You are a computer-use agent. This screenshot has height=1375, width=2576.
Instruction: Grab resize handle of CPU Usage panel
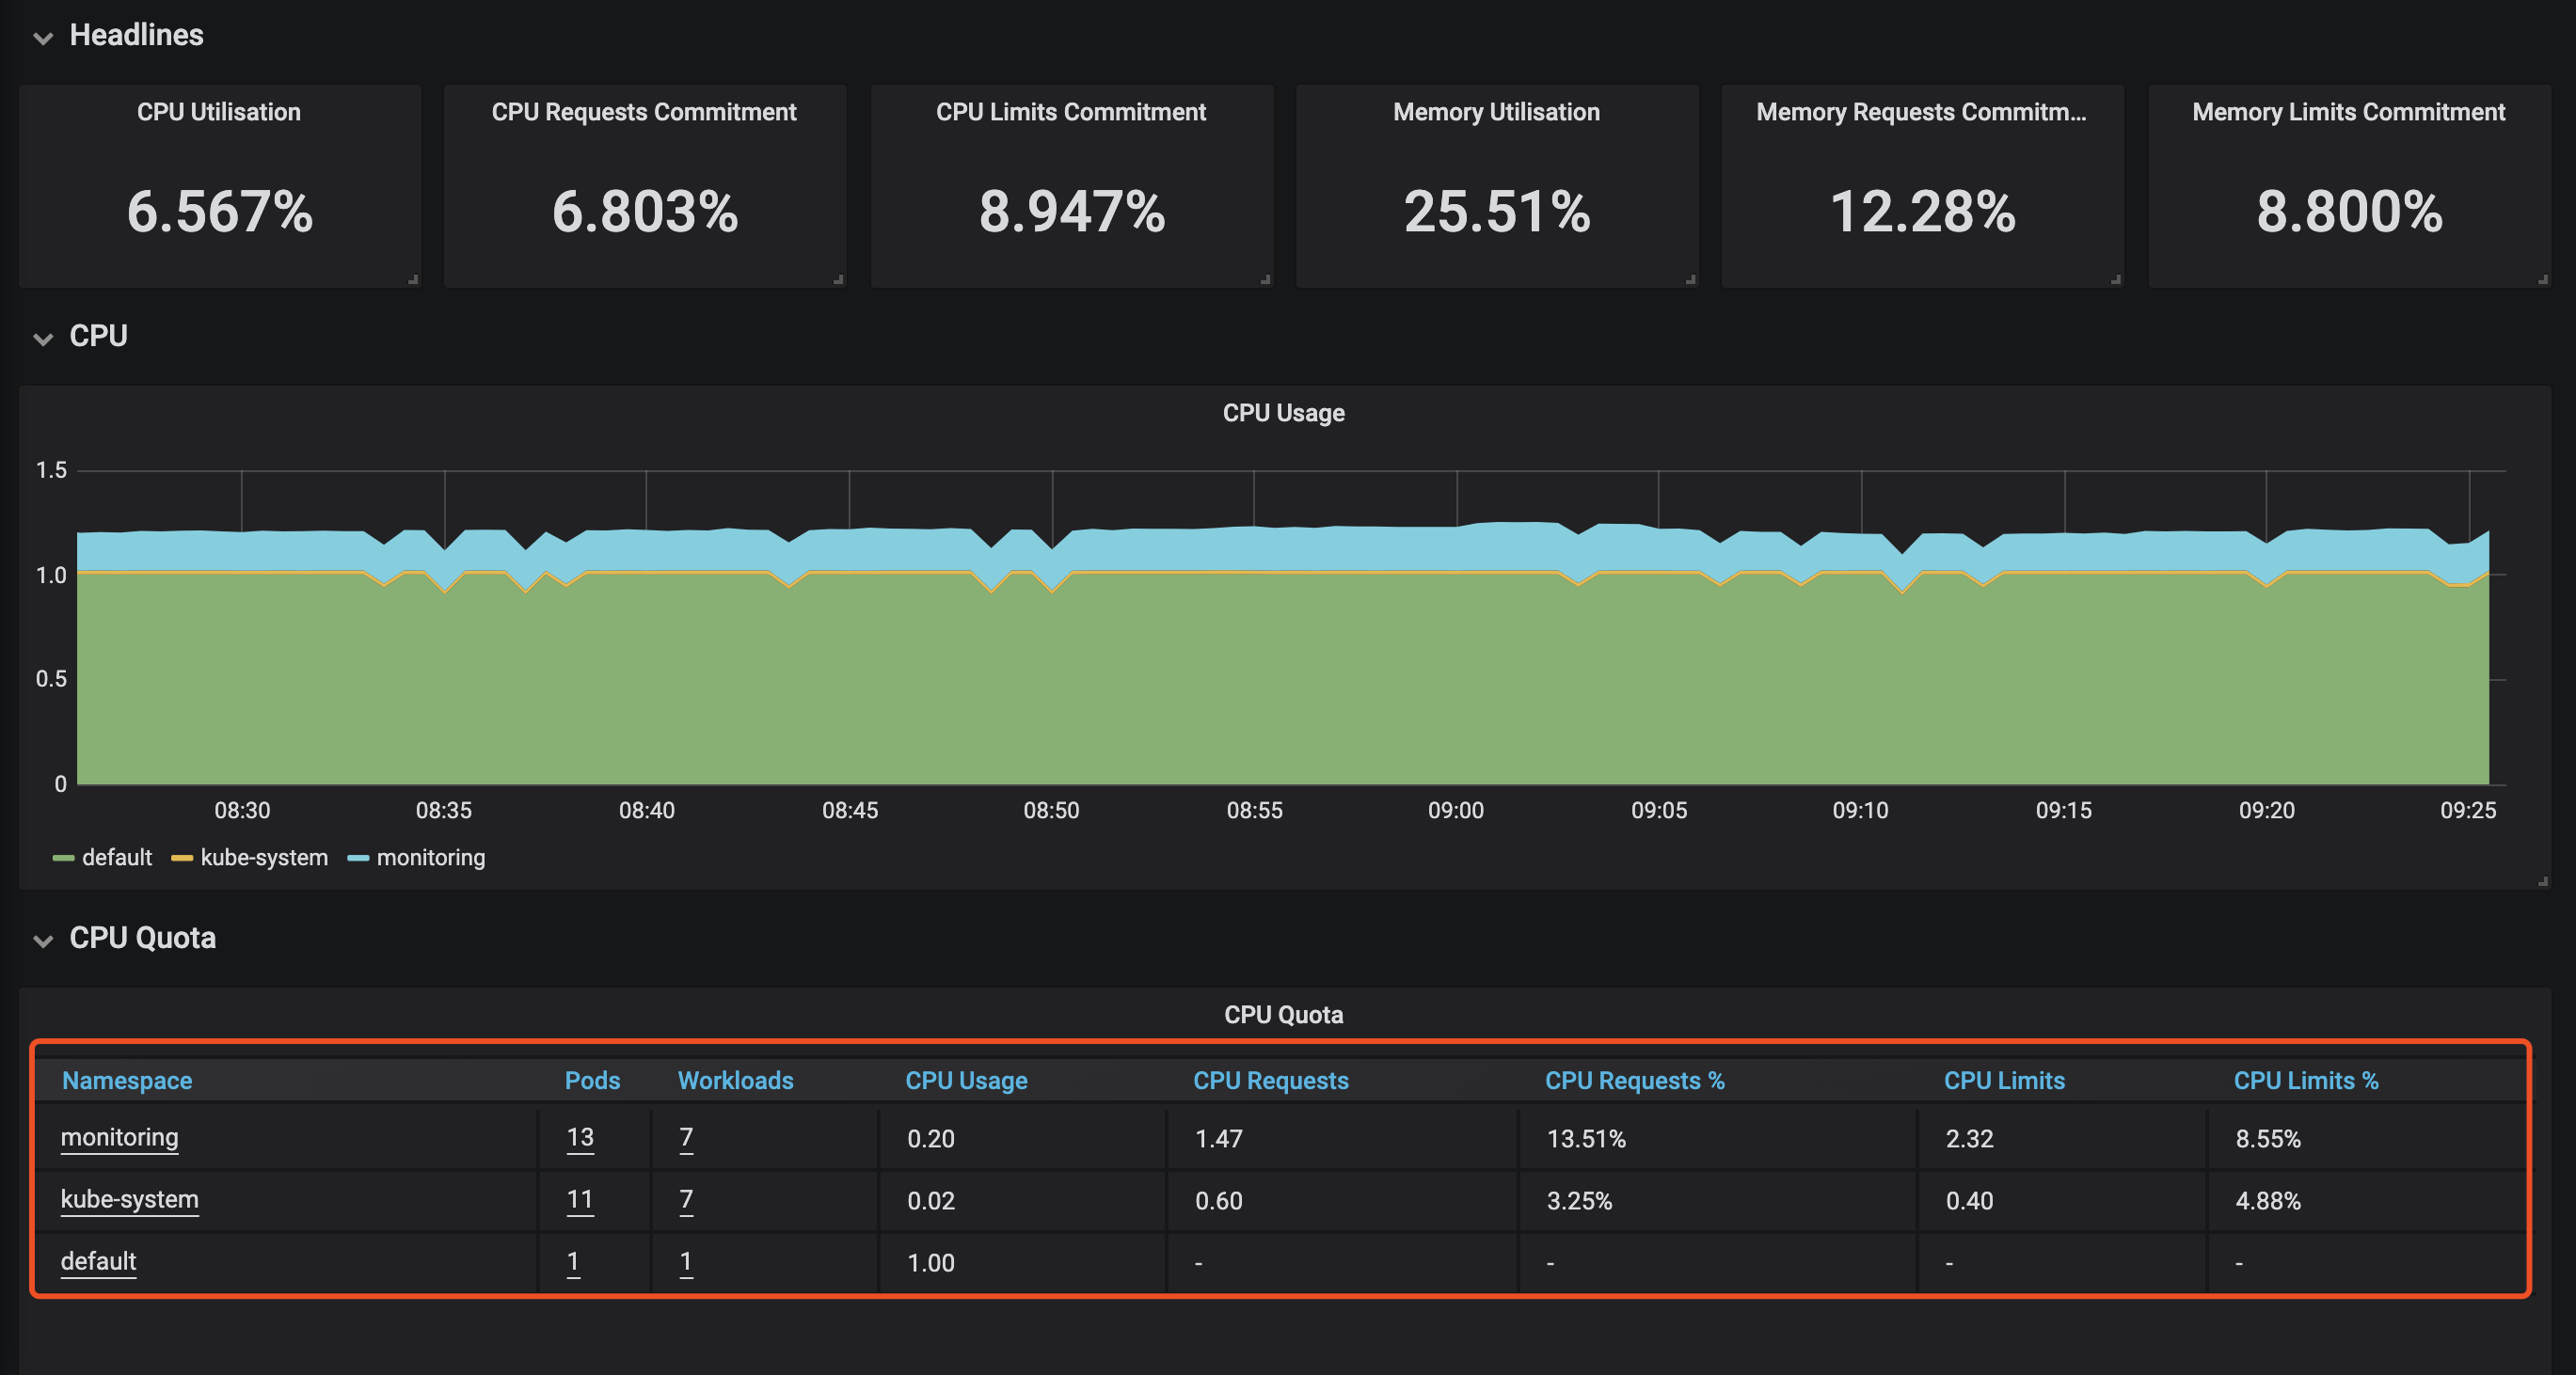2542,881
